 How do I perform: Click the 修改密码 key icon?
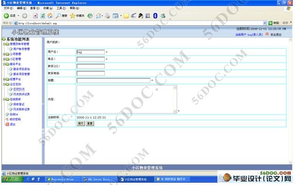click(x=7, y=119)
